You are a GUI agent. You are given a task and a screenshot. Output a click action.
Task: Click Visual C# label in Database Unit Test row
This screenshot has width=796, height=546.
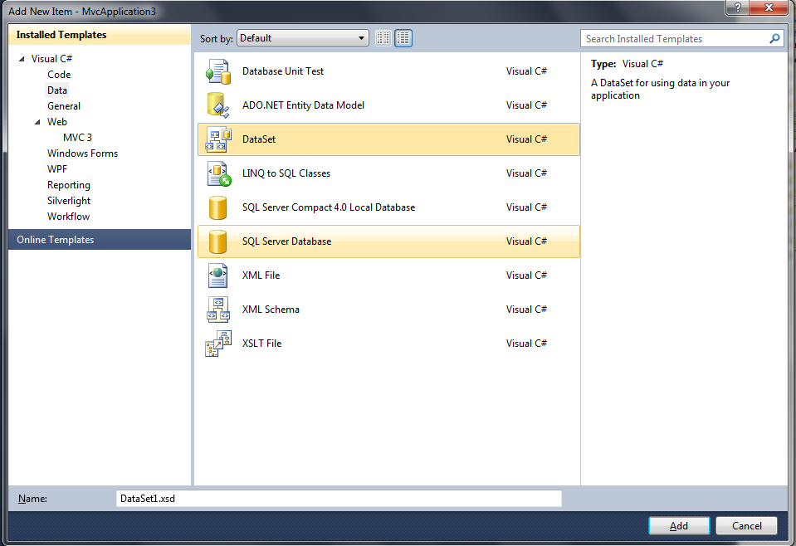coord(526,71)
